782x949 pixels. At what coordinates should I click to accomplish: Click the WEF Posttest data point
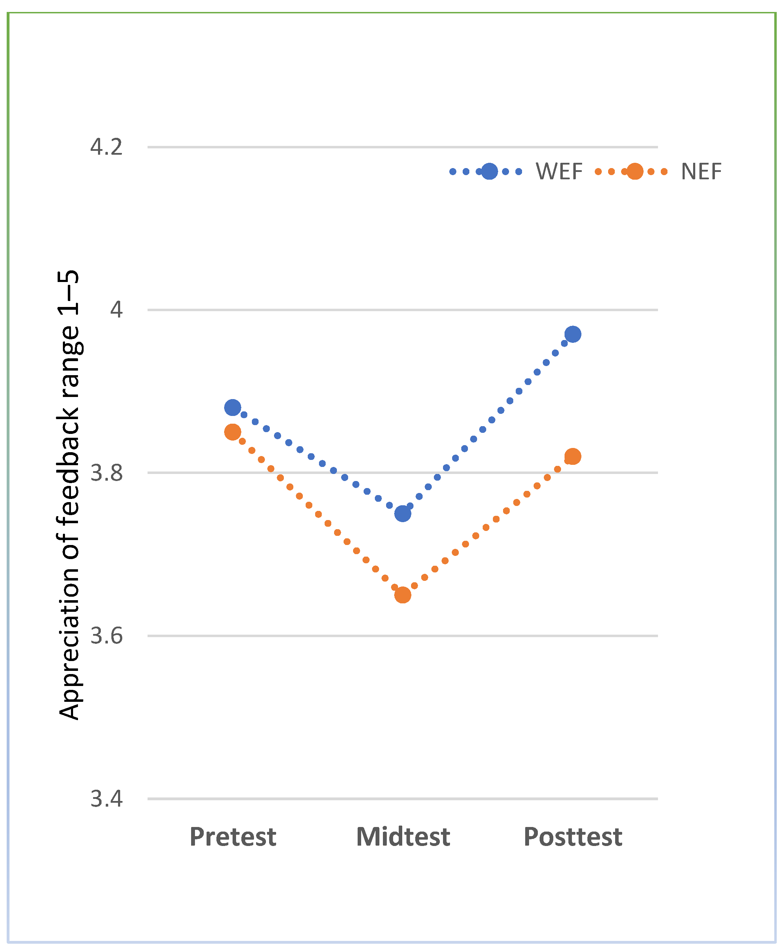pyautogui.click(x=573, y=334)
